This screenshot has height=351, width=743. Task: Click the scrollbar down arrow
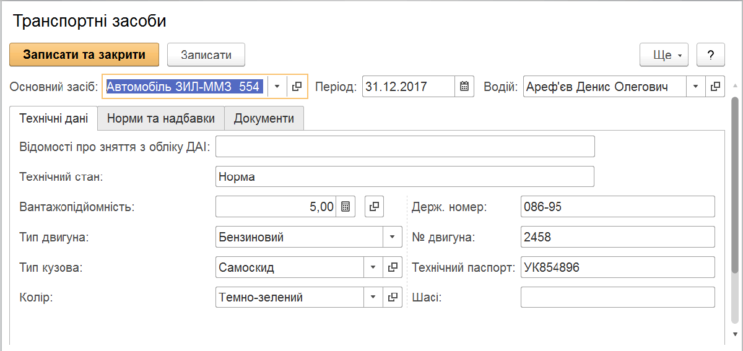[735, 333]
